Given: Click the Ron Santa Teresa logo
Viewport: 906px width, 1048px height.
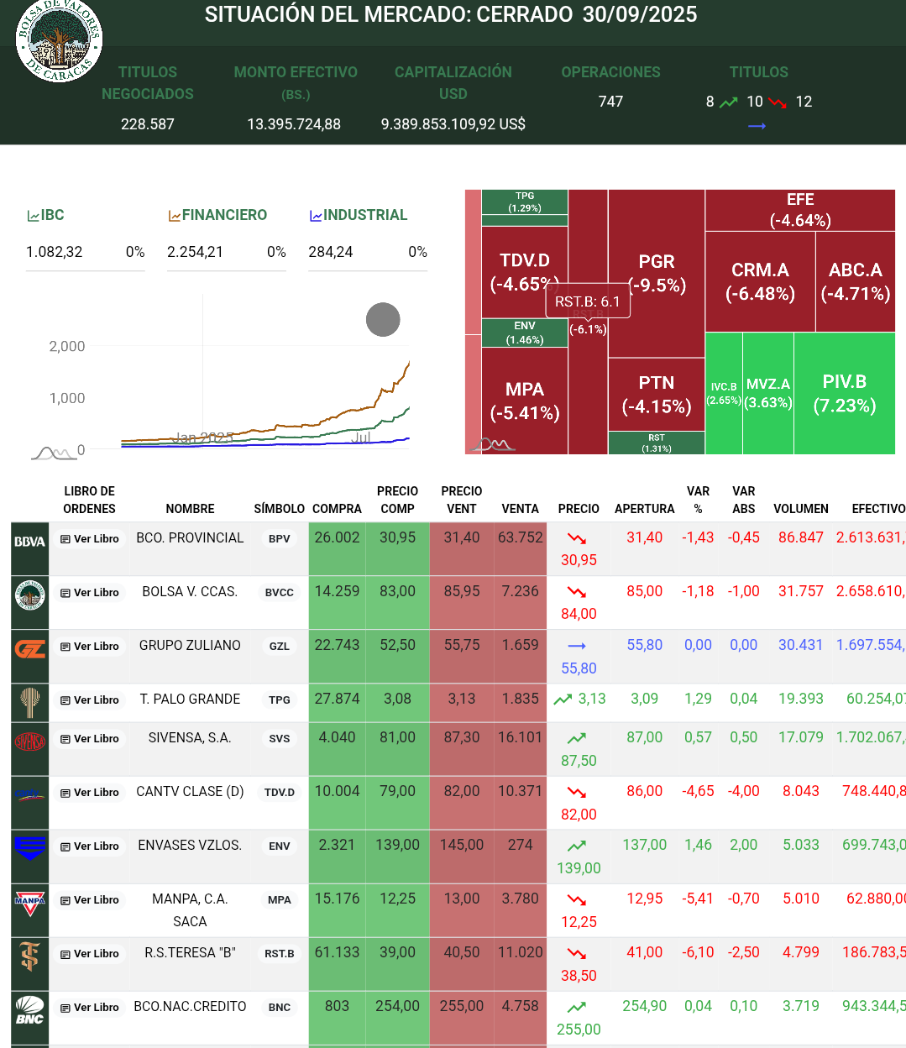Looking at the screenshot, I should coord(29,956).
